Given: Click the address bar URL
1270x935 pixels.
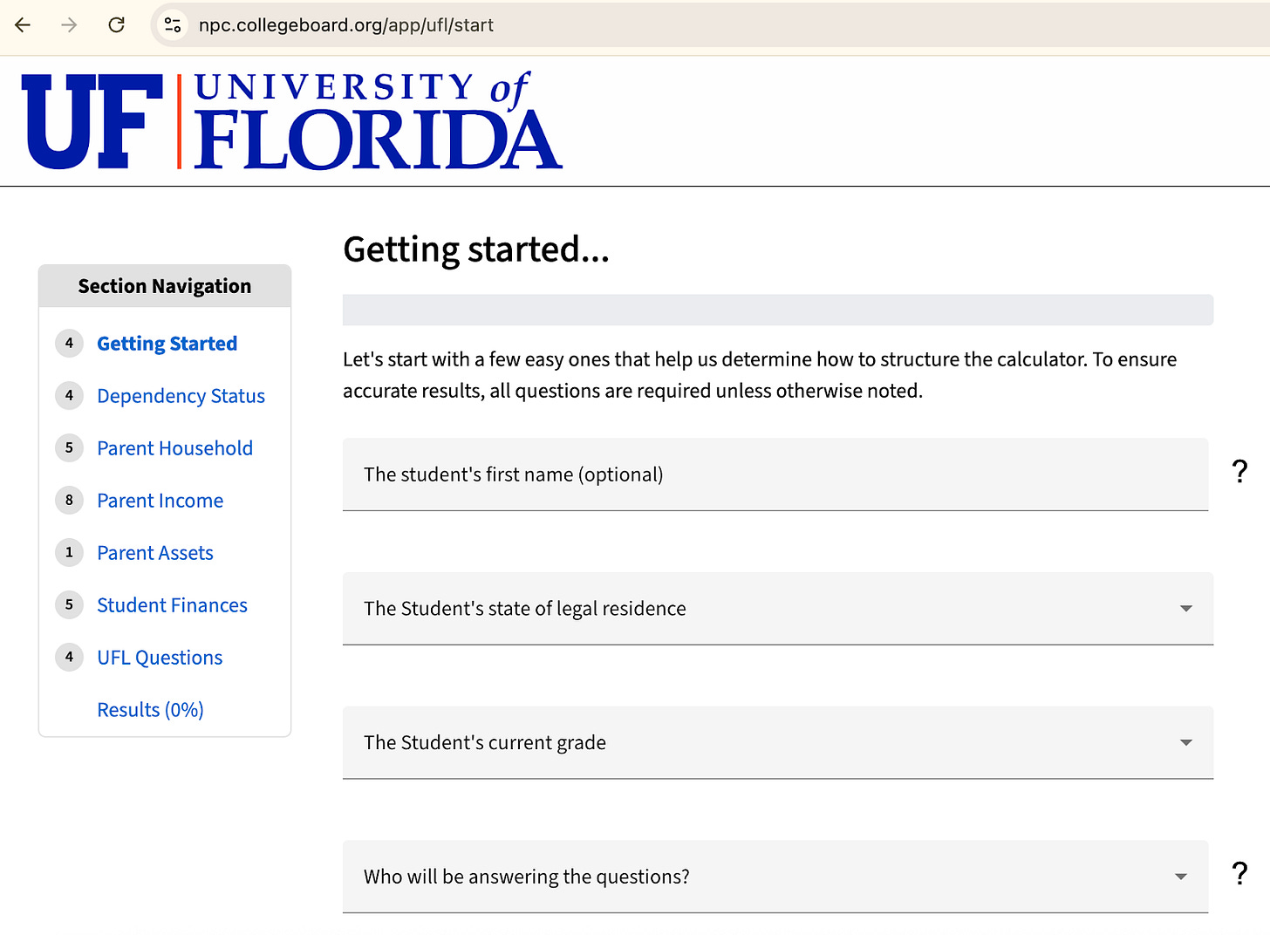Looking at the screenshot, I should pos(346,25).
